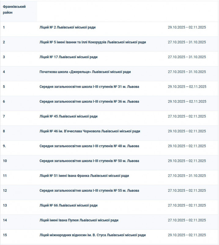
Task: Click Ліцей № 46 ім. В'ячеслава Чорновола
Action: [90, 131]
